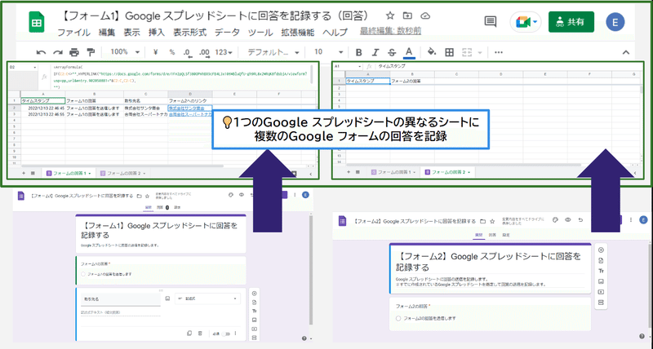Click the 取引先名 question title field
This screenshot has height=349, width=653.
coord(120,299)
